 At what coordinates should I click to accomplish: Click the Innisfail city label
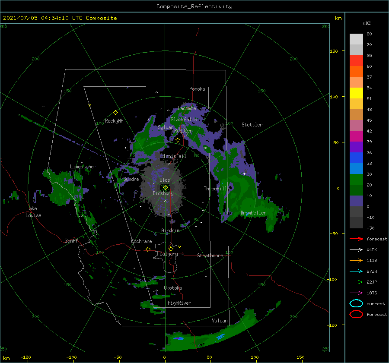(x=175, y=156)
